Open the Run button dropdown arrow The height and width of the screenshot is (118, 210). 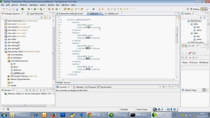[38, 9]
